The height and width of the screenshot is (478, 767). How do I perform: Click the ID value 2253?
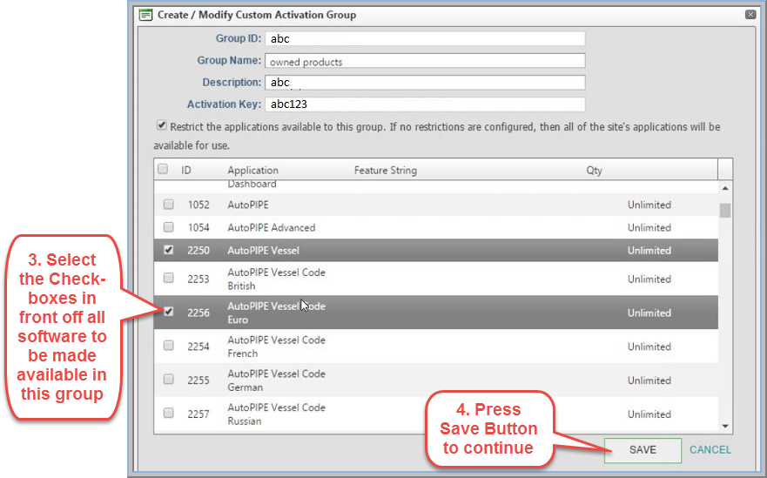click(198, 279)
